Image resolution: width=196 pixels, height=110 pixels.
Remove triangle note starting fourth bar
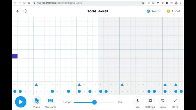point(79,85)
